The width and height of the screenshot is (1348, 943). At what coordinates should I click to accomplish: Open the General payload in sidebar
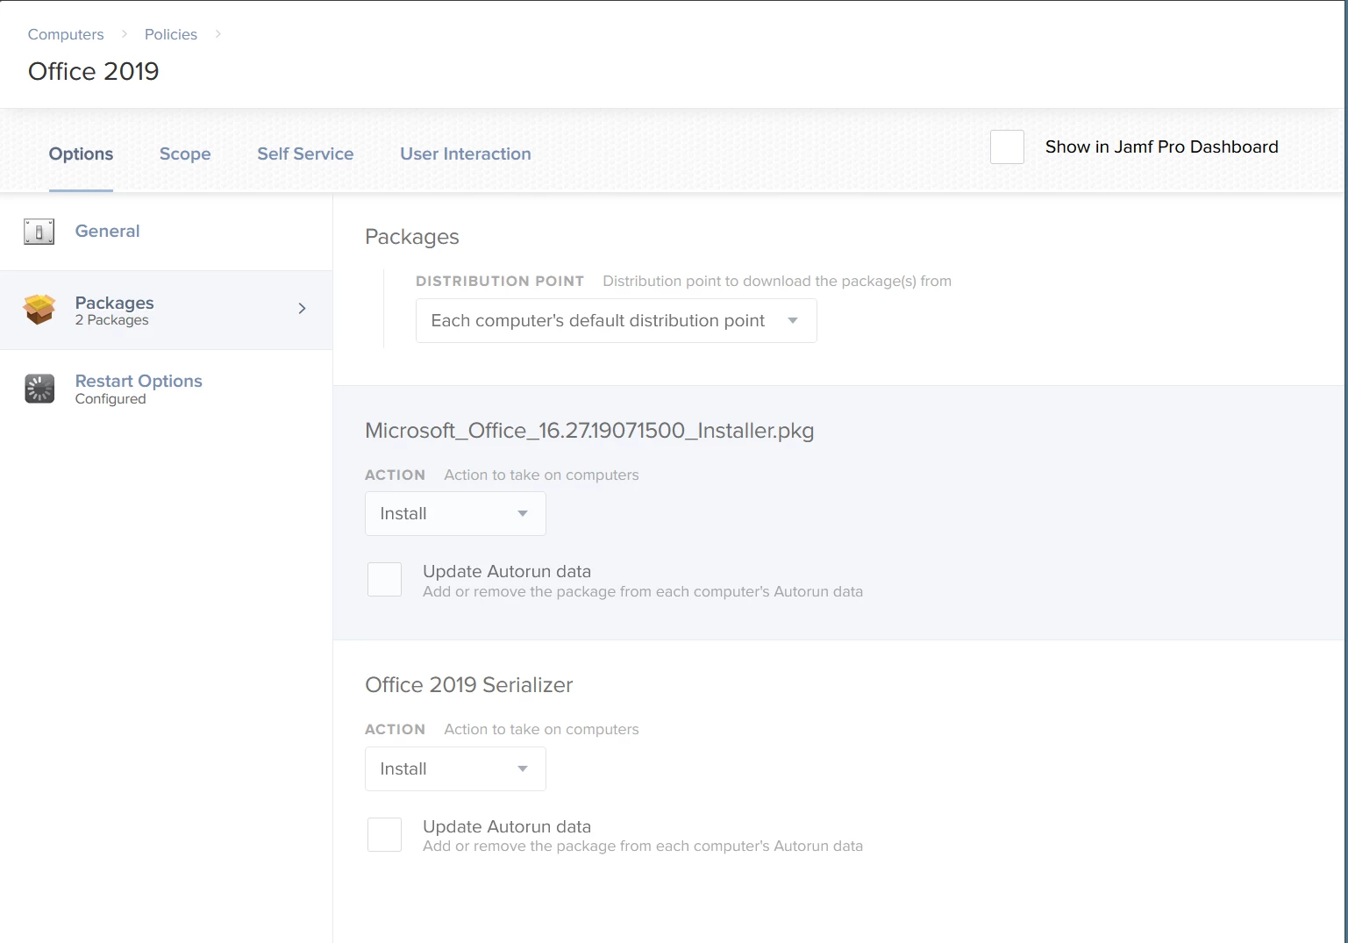click(107, 231)
